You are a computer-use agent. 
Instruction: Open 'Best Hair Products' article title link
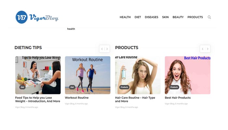(x=178, y=97)
